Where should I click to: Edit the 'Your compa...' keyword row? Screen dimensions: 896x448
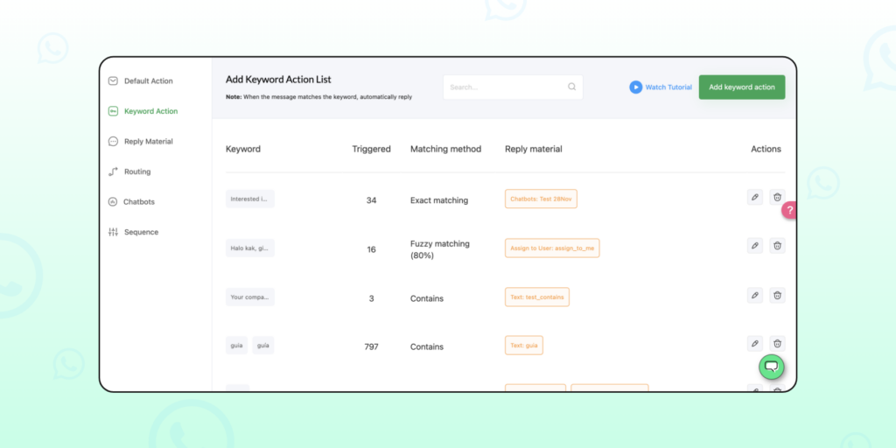[x=755, y=296]
